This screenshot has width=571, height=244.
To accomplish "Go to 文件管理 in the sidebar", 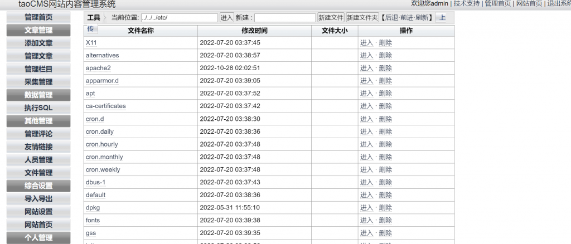I will pyautogui.click(x=38, y=173).
